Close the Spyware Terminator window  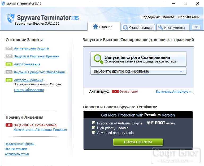[197, 3]
